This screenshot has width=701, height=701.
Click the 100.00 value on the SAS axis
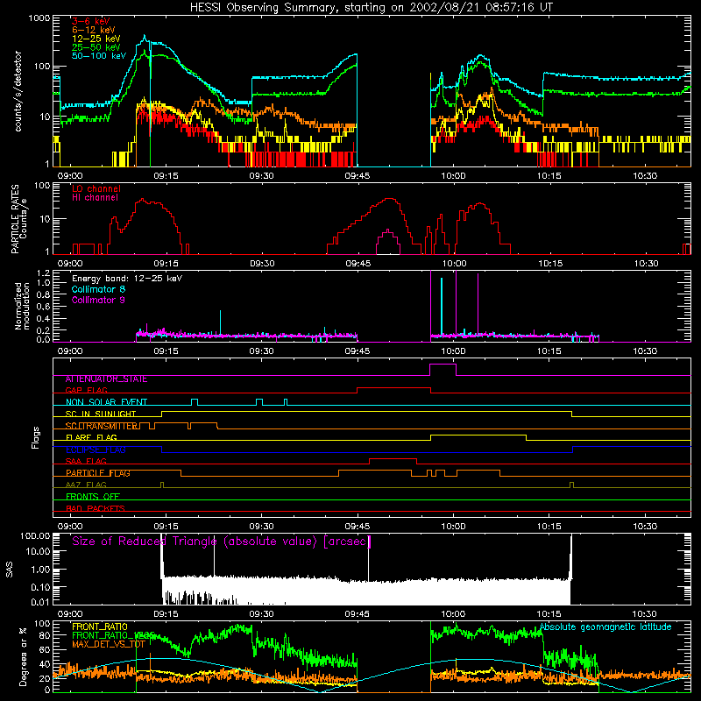click(x=35, y=535)
